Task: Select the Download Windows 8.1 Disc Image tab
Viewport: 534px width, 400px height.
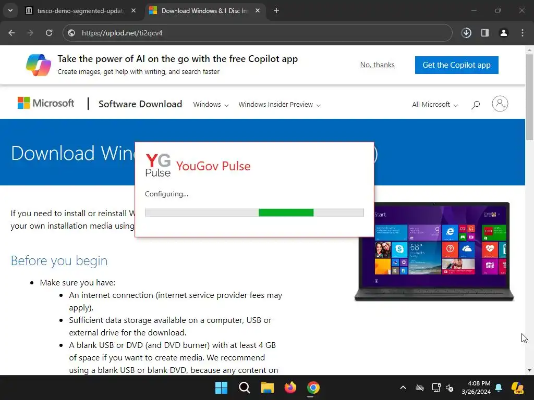Action: [205, 10]
